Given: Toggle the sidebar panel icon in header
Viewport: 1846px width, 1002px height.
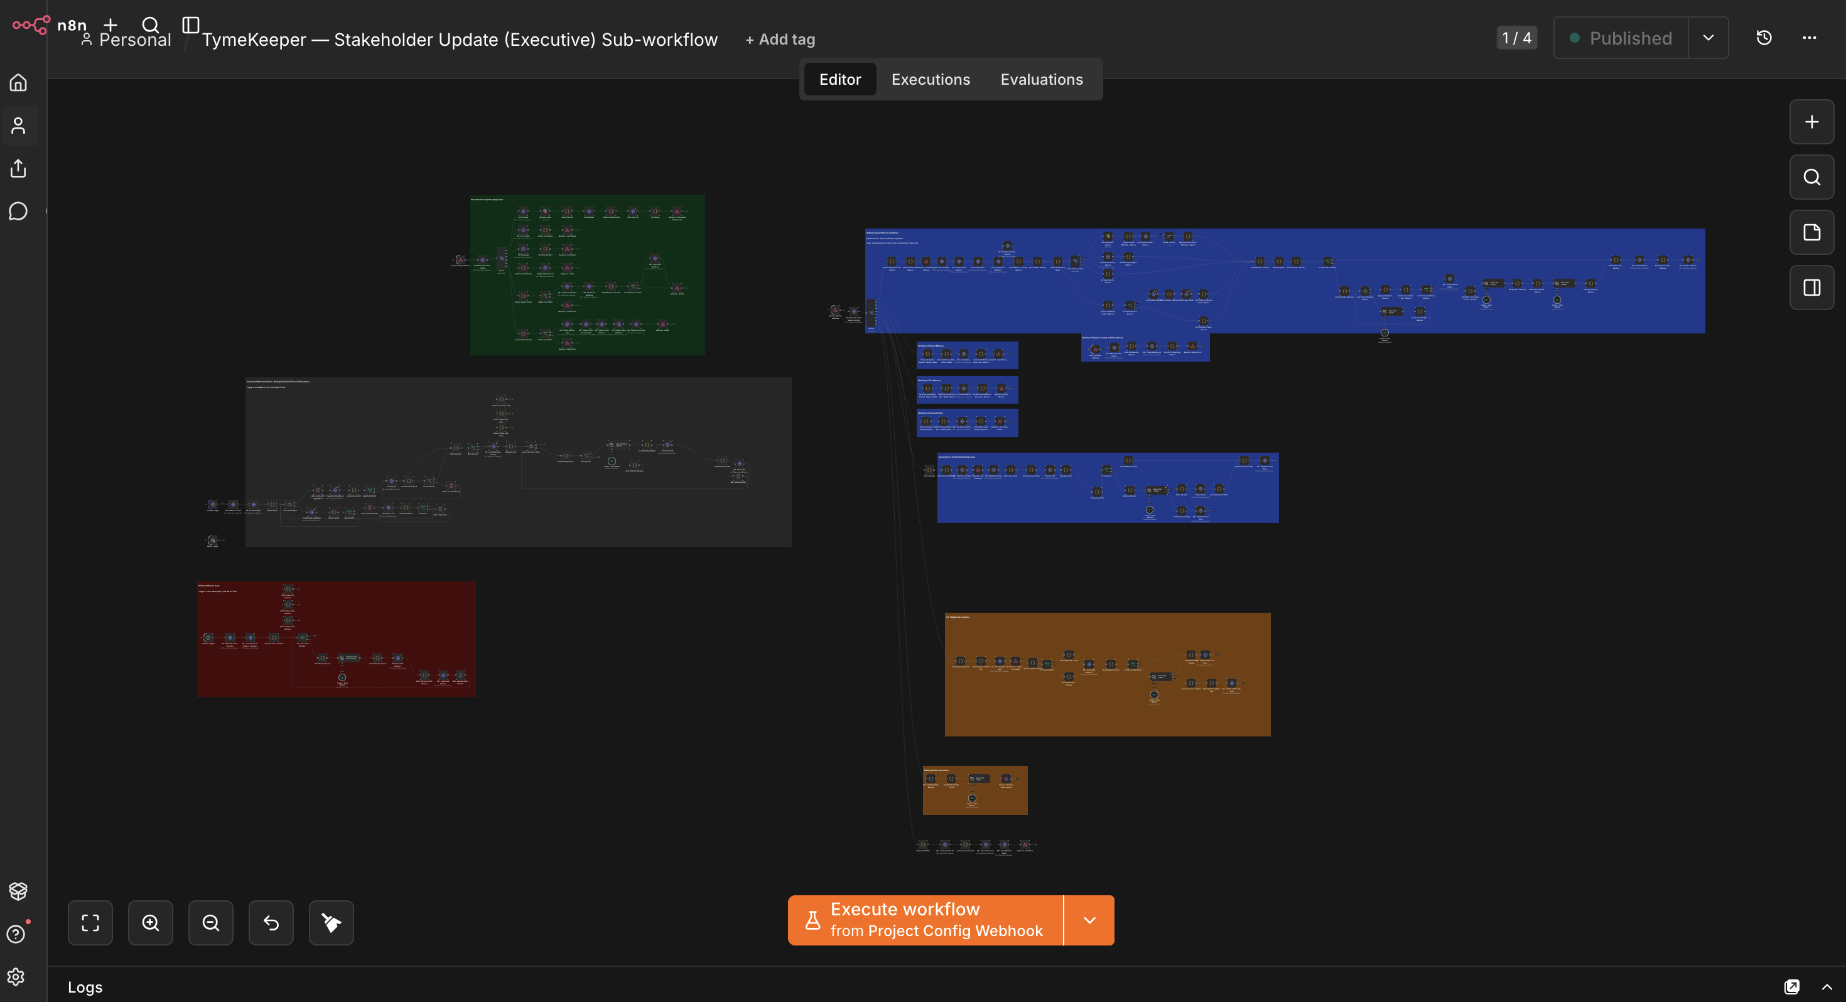Looking at the screenshot, I should (x=191, y=25).
